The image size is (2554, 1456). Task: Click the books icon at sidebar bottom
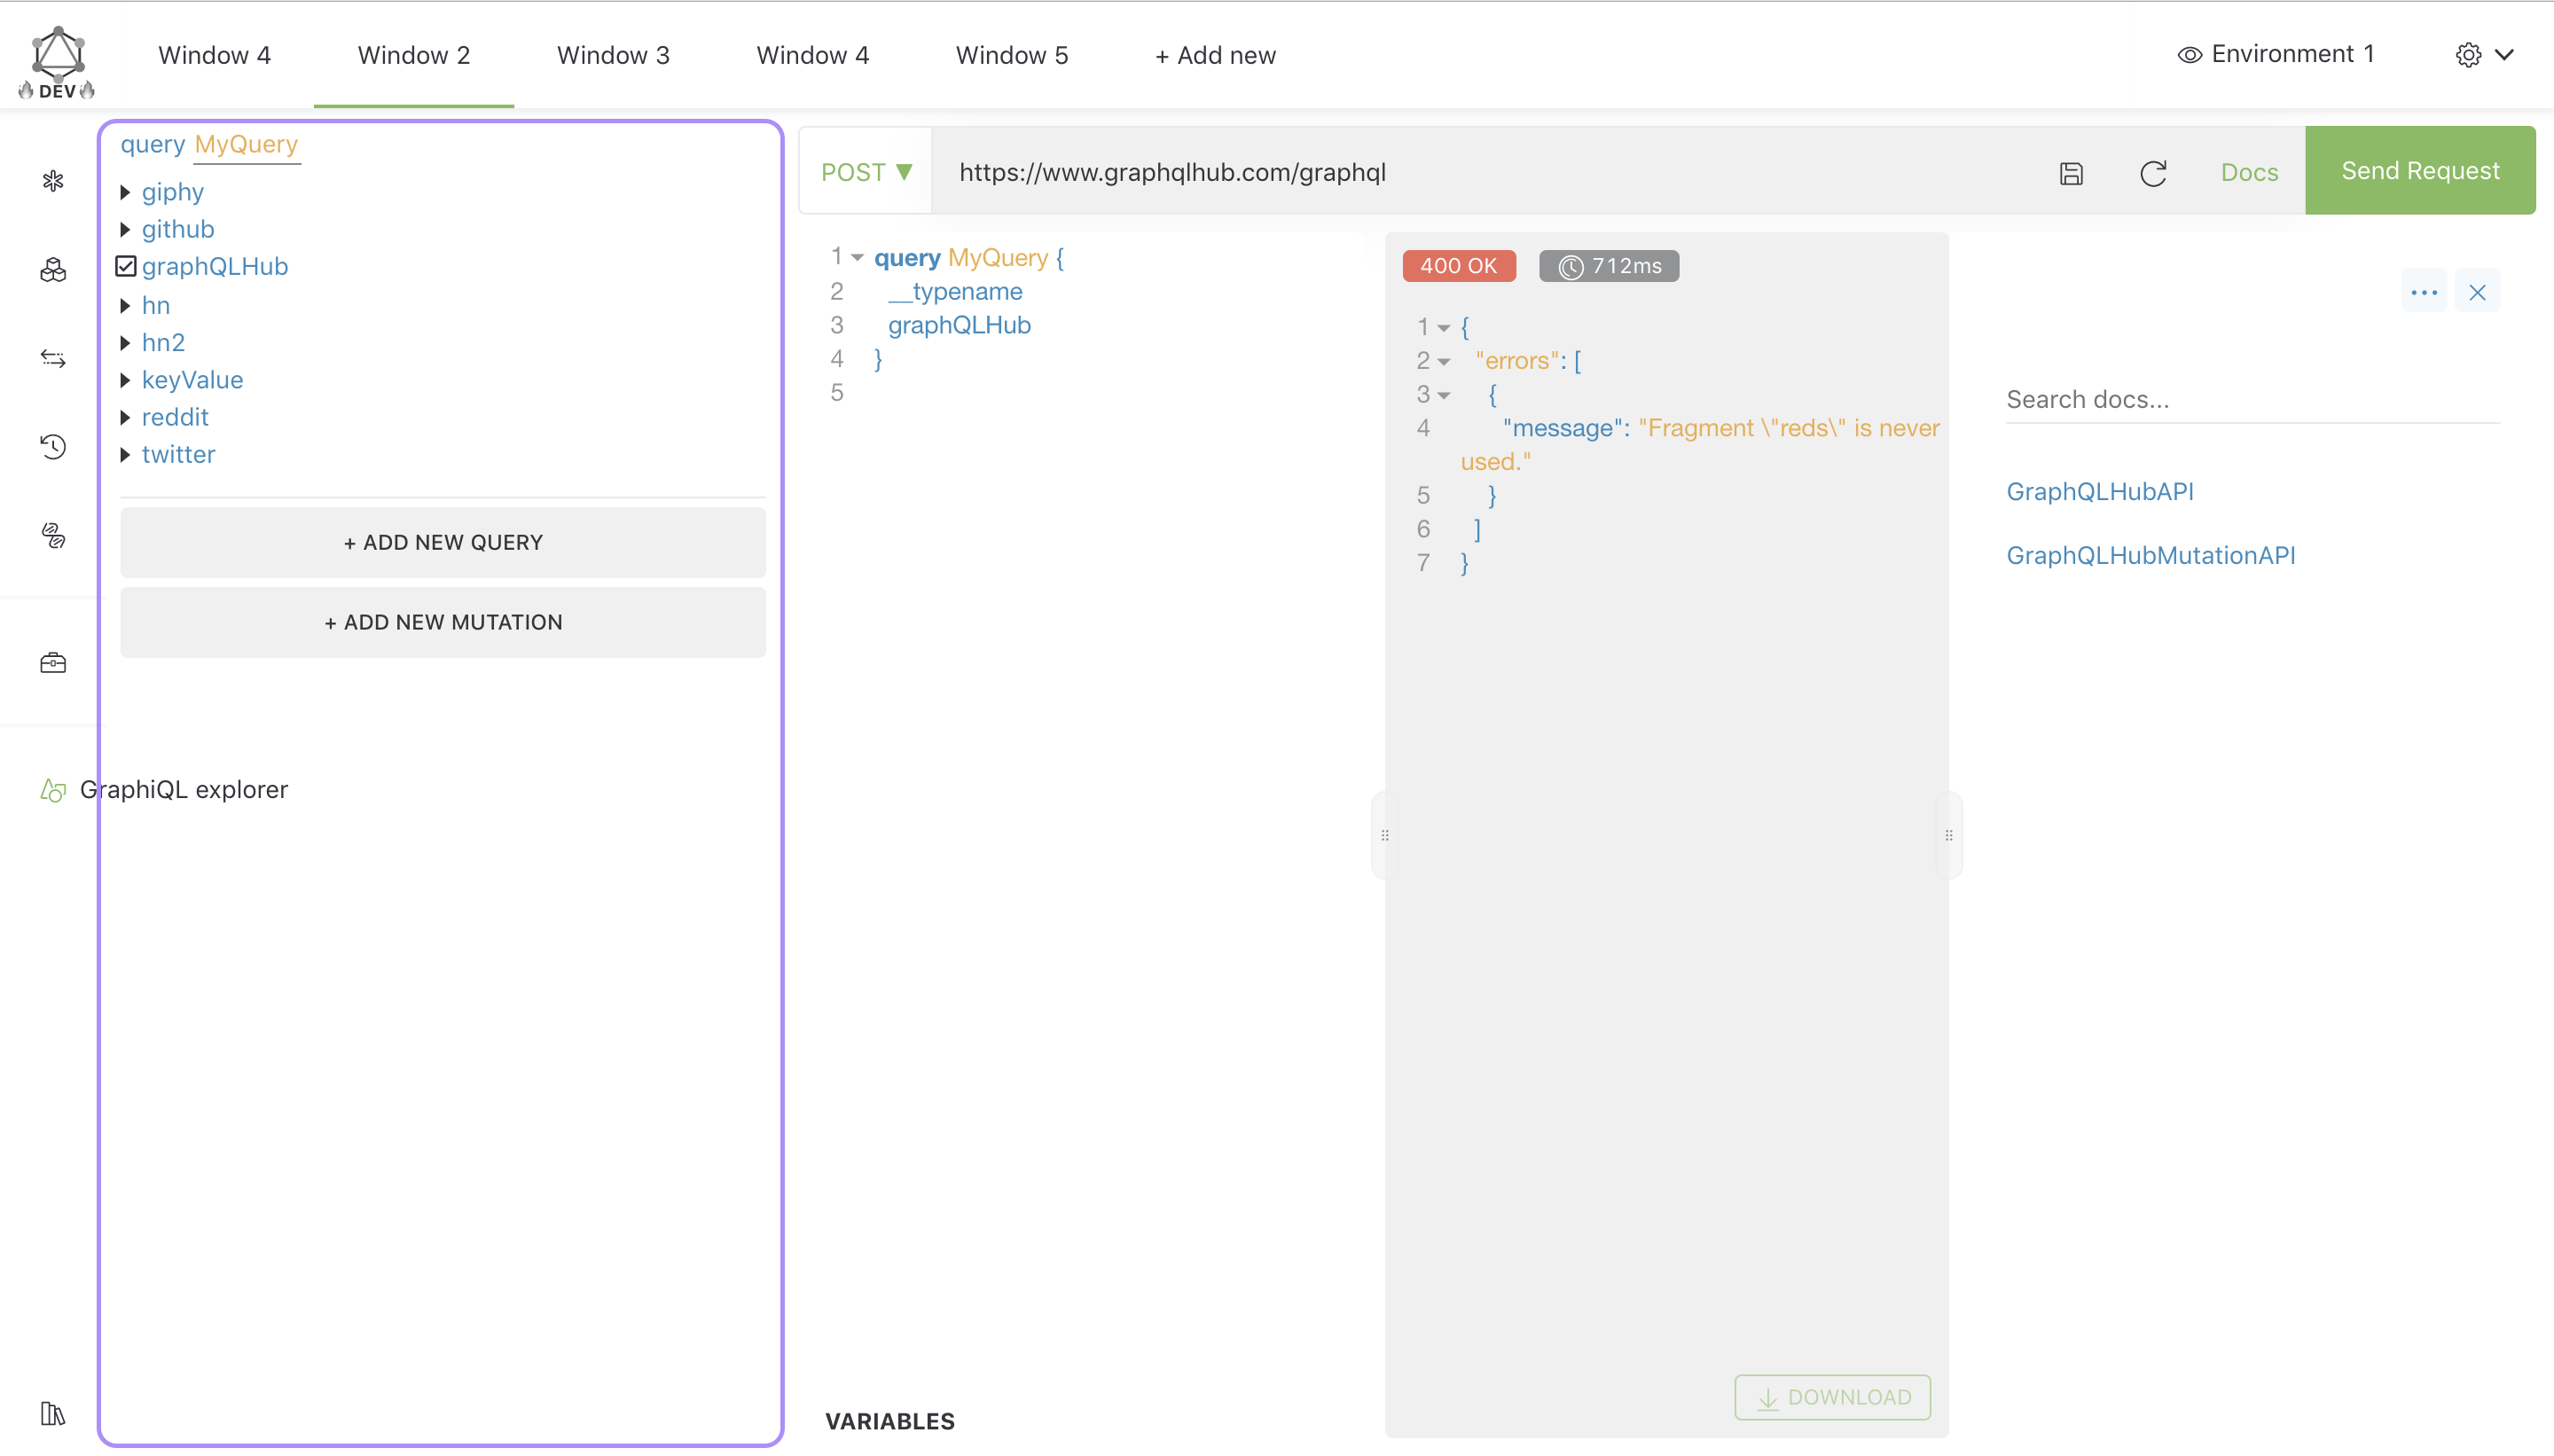tap(53, 1412)
